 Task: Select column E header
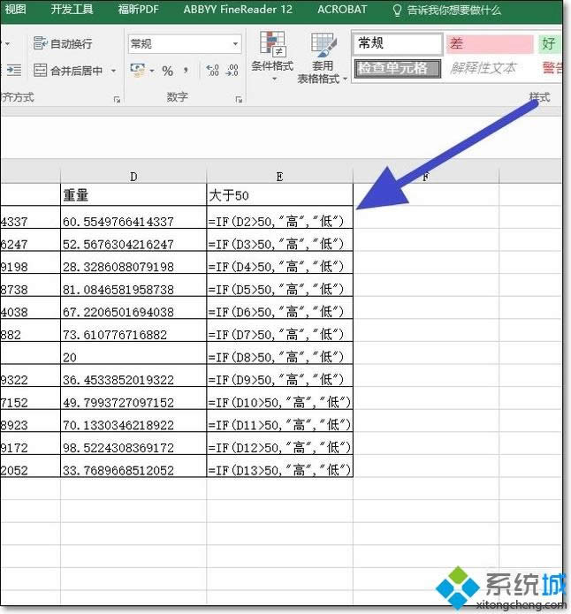pyautogui.click(x=279, y=177)
